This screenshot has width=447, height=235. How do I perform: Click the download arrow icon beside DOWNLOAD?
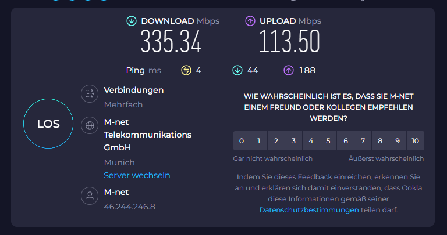(x=132, y=21)
